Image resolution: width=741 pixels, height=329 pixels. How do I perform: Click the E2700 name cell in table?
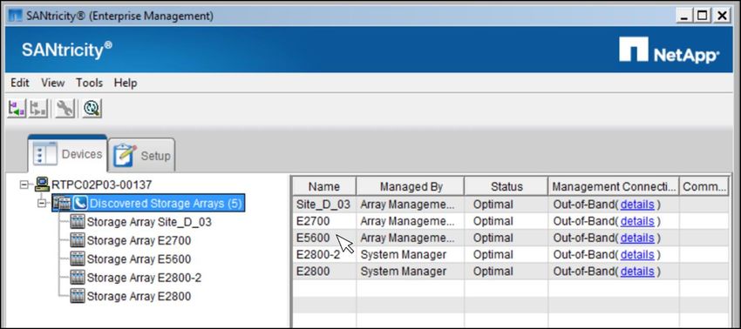(x=324, y=221)
